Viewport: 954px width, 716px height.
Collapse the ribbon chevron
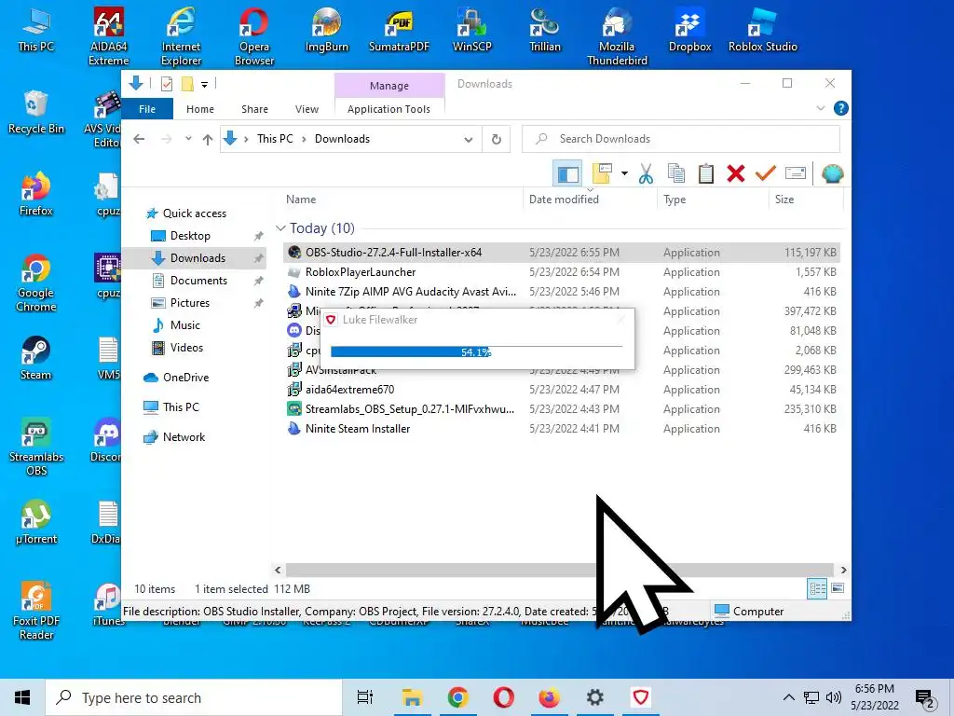[x=820, y=108]
